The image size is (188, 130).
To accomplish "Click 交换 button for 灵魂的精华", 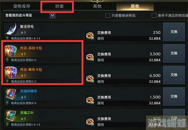I will click(174, 96).
